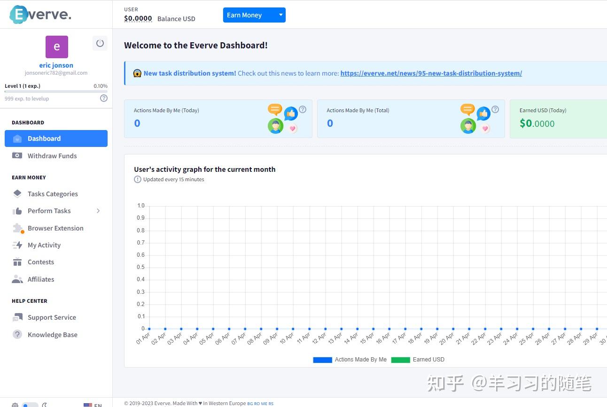
Task: Open the Tasks Categories section
Action: tap(53, 194)
